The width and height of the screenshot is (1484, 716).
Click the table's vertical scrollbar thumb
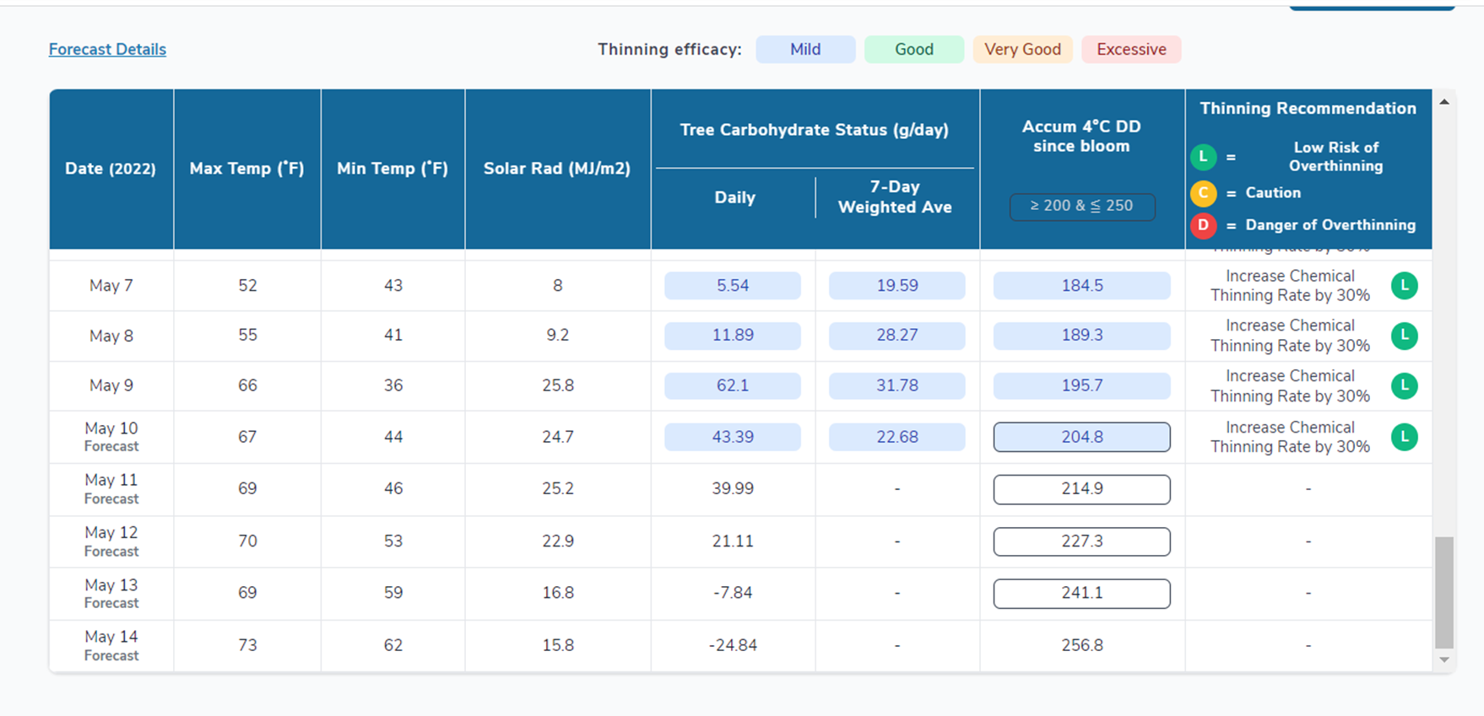pos(1443,591)
